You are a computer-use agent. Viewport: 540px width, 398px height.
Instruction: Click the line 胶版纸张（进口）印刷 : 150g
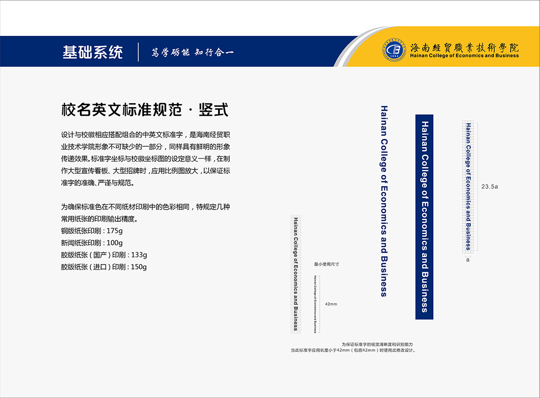pos(104,267)
